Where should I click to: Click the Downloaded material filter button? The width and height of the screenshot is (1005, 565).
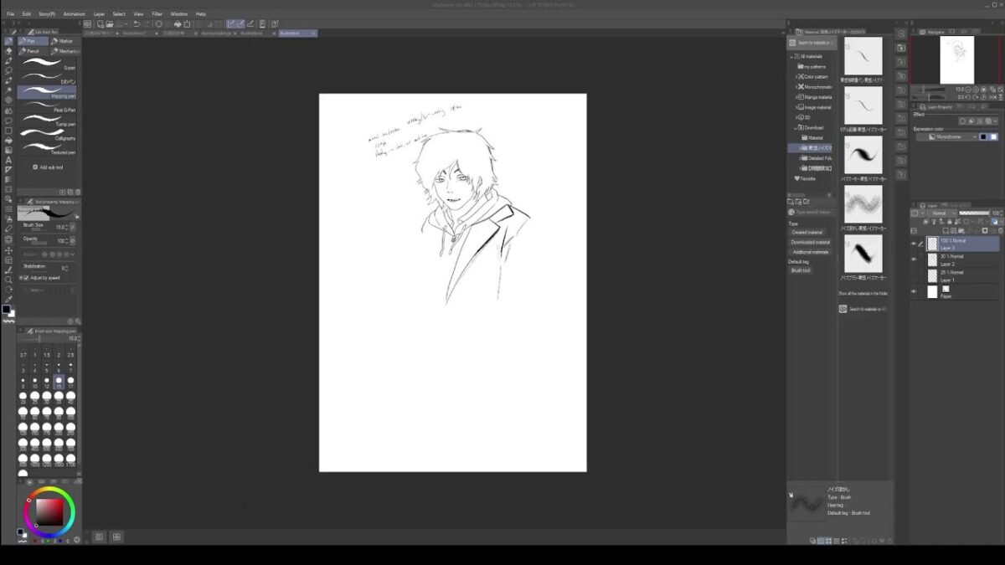coord(810,242)
